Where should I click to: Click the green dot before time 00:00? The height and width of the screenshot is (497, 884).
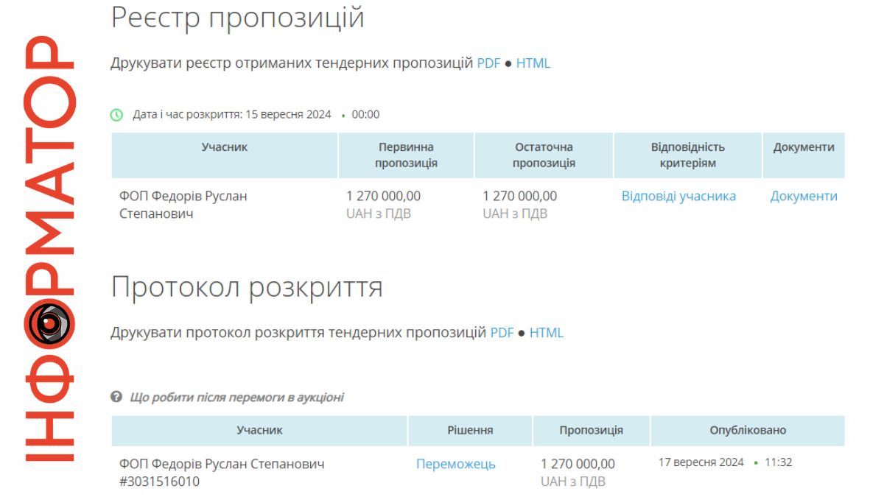click(x=343, y=115)
